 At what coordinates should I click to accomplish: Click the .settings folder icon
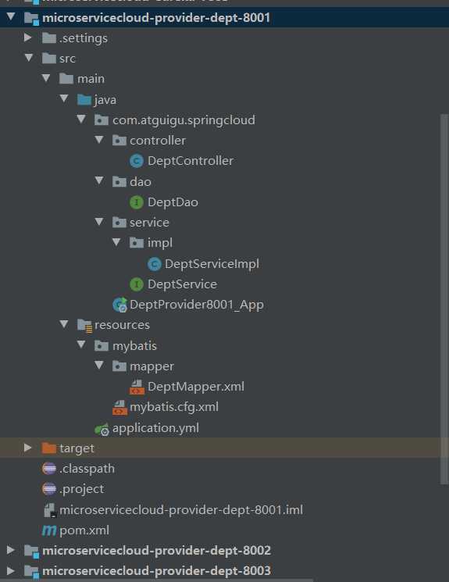tap(49, 37)
